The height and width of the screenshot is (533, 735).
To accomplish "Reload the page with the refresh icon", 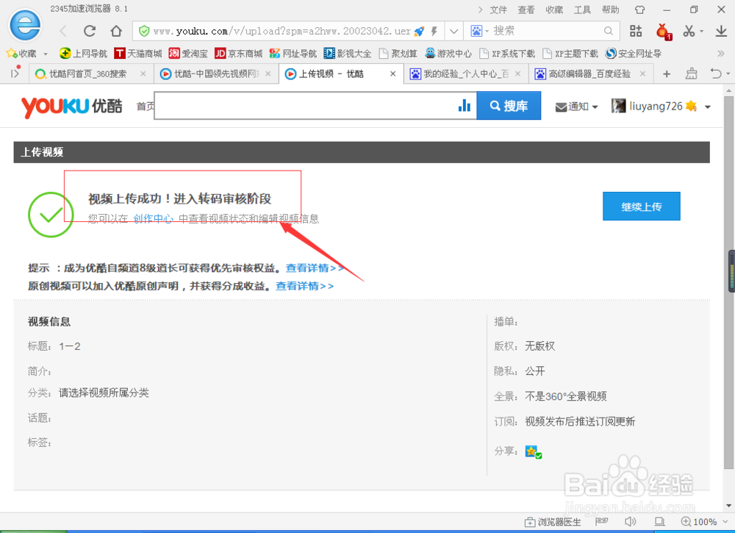I will click(90, 31).
